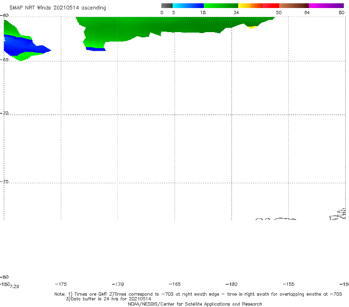Click the magenta-purple segment of the color bar
349x307 pixels.
pos(326,6)
